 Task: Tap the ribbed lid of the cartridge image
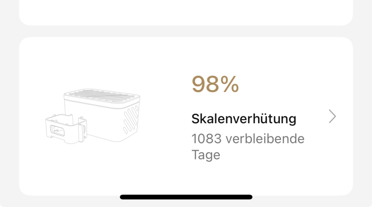[x=101, y=96]
